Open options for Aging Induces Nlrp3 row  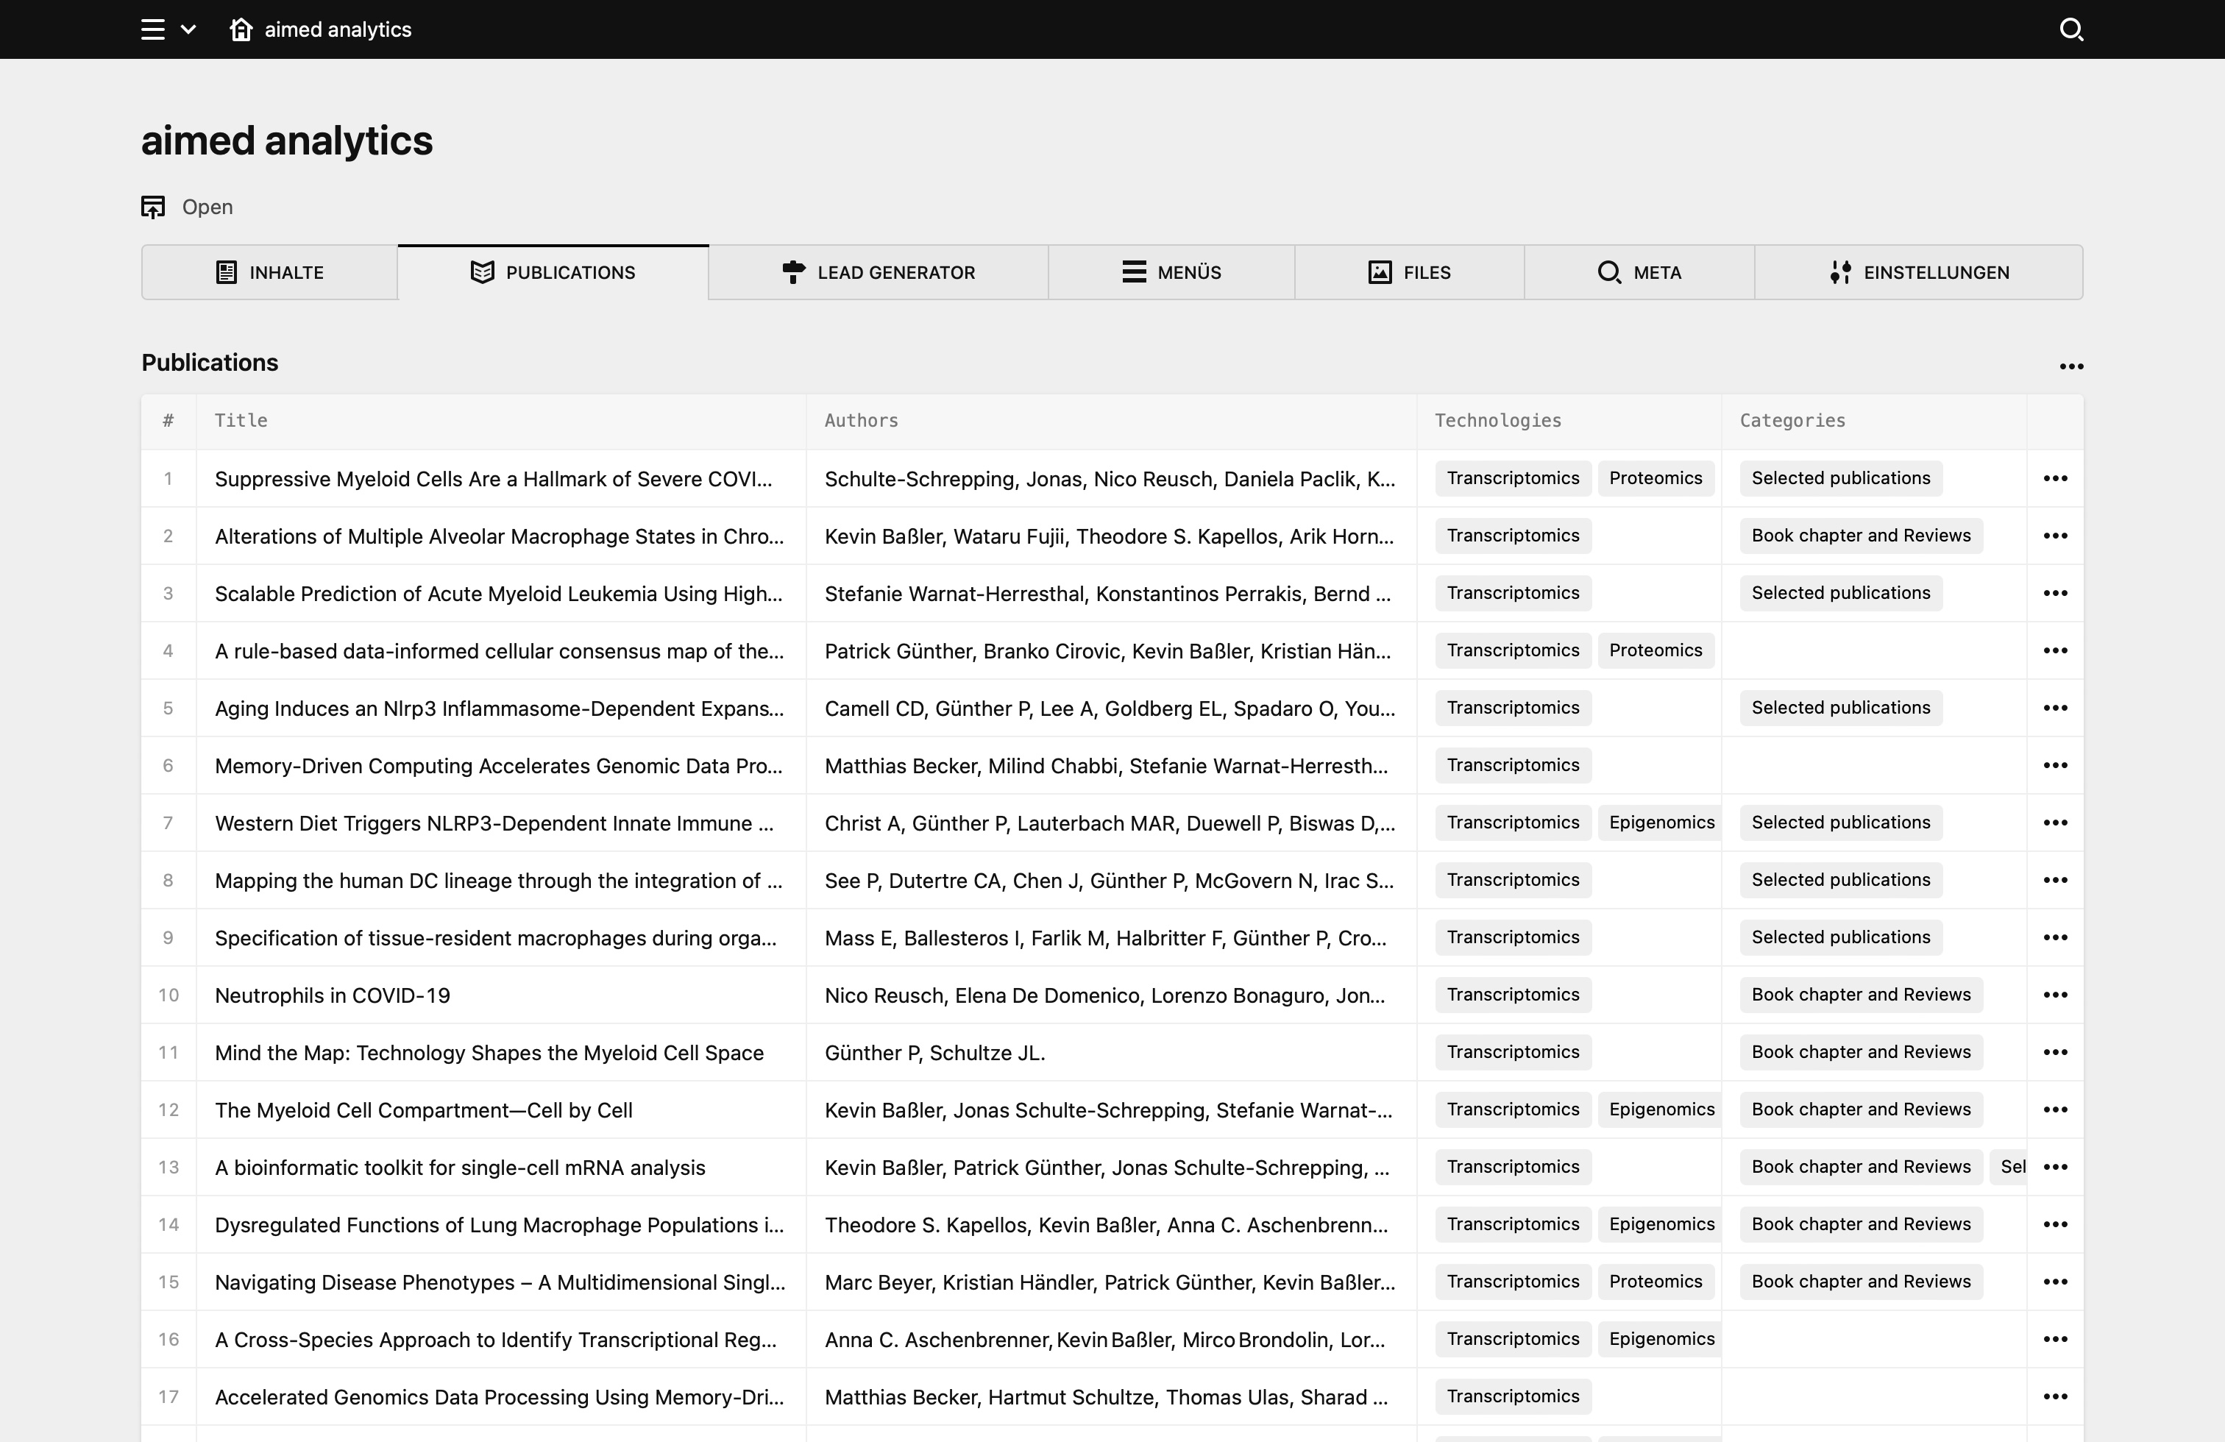tap(2055, 708)
